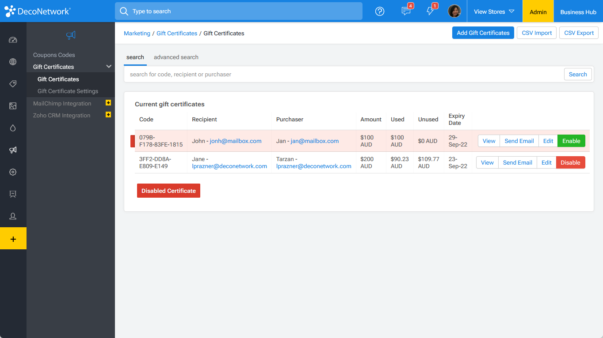The width and height of the screenshot is (603, 338).
Task: Open Zoho CRM Integration menu item
Action: pyautogui.click(x=61, y=115)
